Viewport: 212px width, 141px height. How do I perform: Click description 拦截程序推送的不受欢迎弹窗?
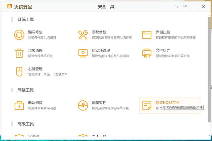tap(176, 38)
